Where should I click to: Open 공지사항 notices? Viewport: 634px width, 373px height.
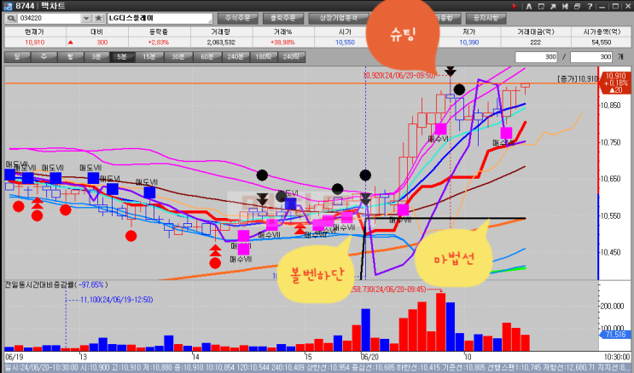486,18
